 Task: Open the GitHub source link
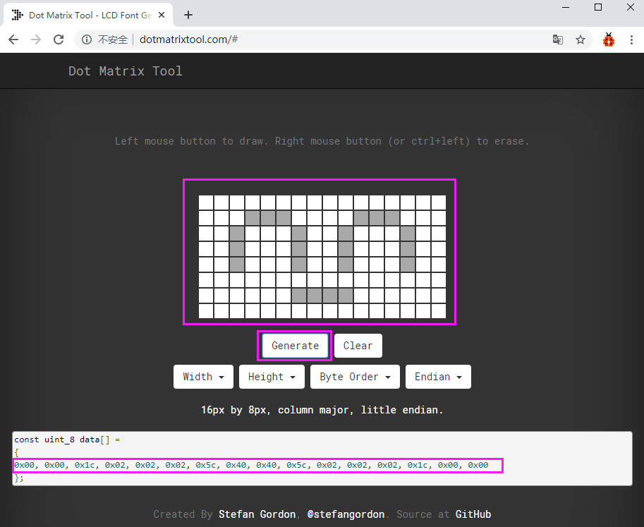tap(473, 514)
